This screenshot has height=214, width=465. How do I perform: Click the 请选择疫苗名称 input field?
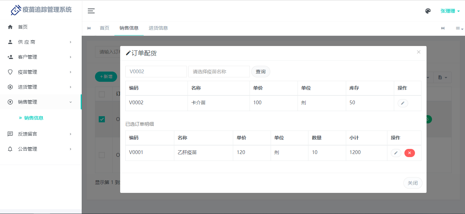[219, 72]
